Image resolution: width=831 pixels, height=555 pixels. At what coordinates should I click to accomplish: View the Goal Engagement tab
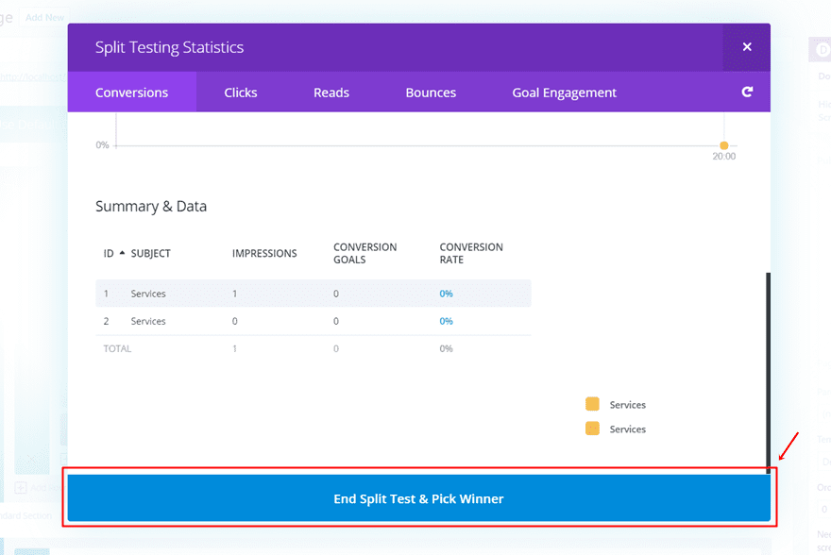click(564, 92)
